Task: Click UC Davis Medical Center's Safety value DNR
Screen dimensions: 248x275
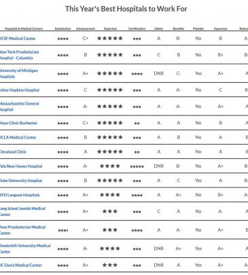Action: pos(159,265)
